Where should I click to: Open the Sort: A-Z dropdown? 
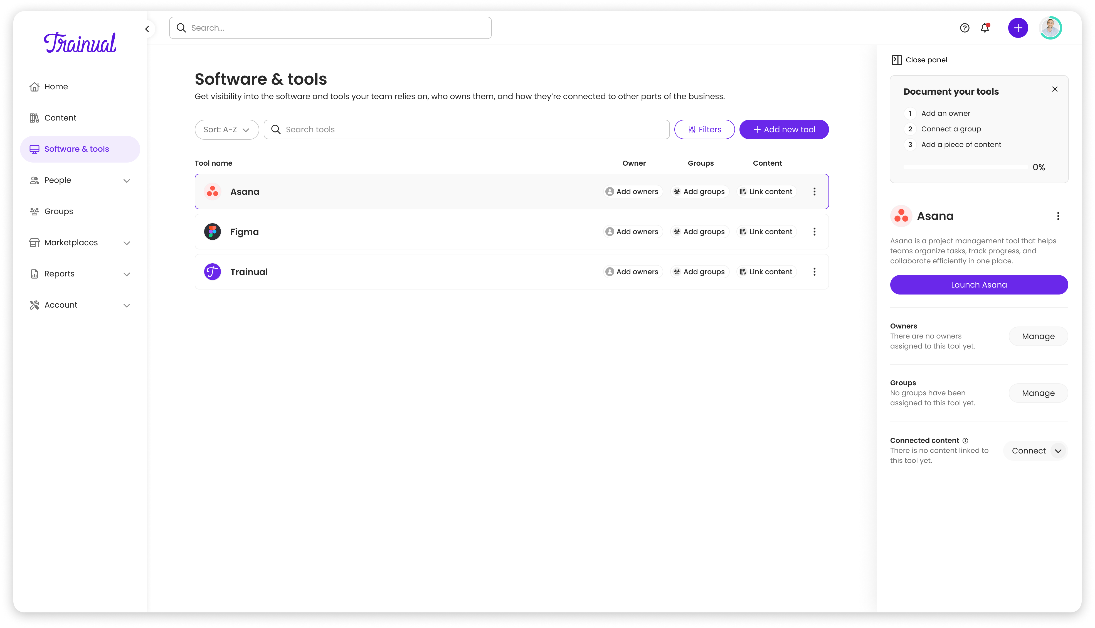pyautogui.click(x=226, y=129)
